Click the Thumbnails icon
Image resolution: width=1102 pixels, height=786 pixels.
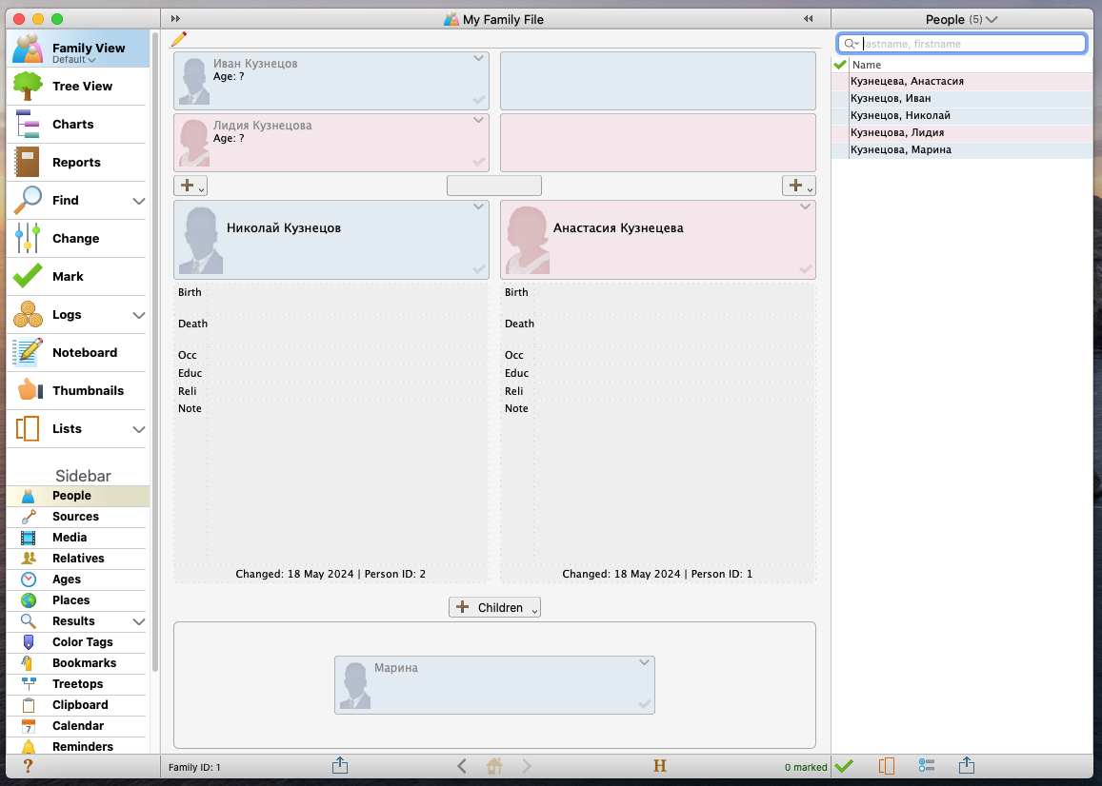(28, 390)
